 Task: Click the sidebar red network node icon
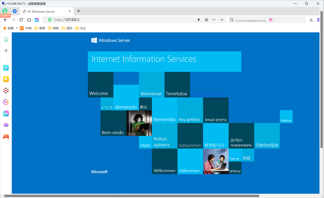click(6, 91)
